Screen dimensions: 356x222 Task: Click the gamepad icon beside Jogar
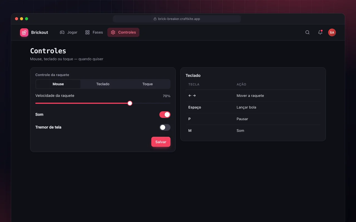click(62, 32)
